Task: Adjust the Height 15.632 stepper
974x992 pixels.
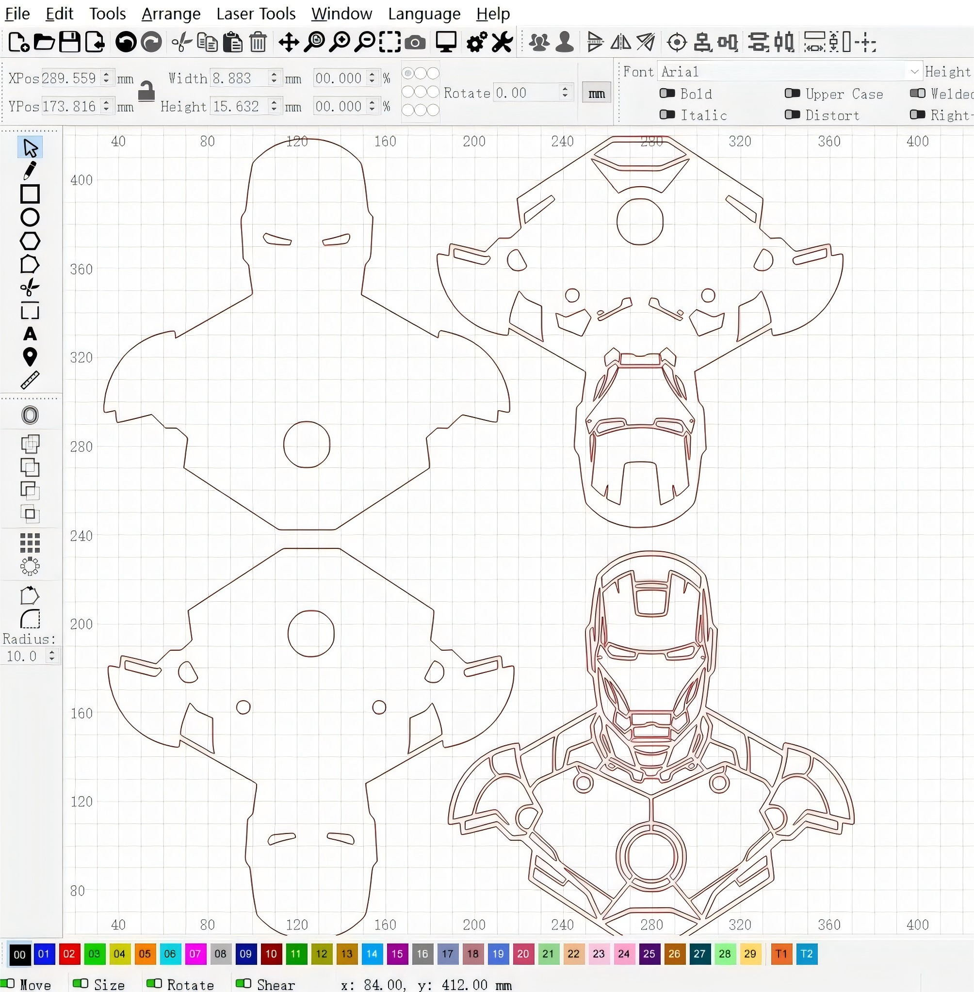Action: pos(274,106)
